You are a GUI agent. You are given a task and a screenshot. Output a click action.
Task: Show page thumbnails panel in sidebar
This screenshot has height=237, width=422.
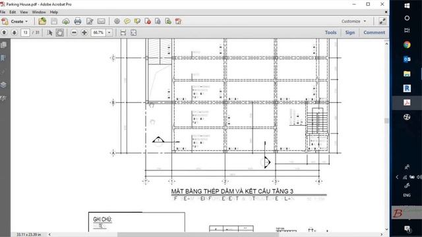pos(4,45)
